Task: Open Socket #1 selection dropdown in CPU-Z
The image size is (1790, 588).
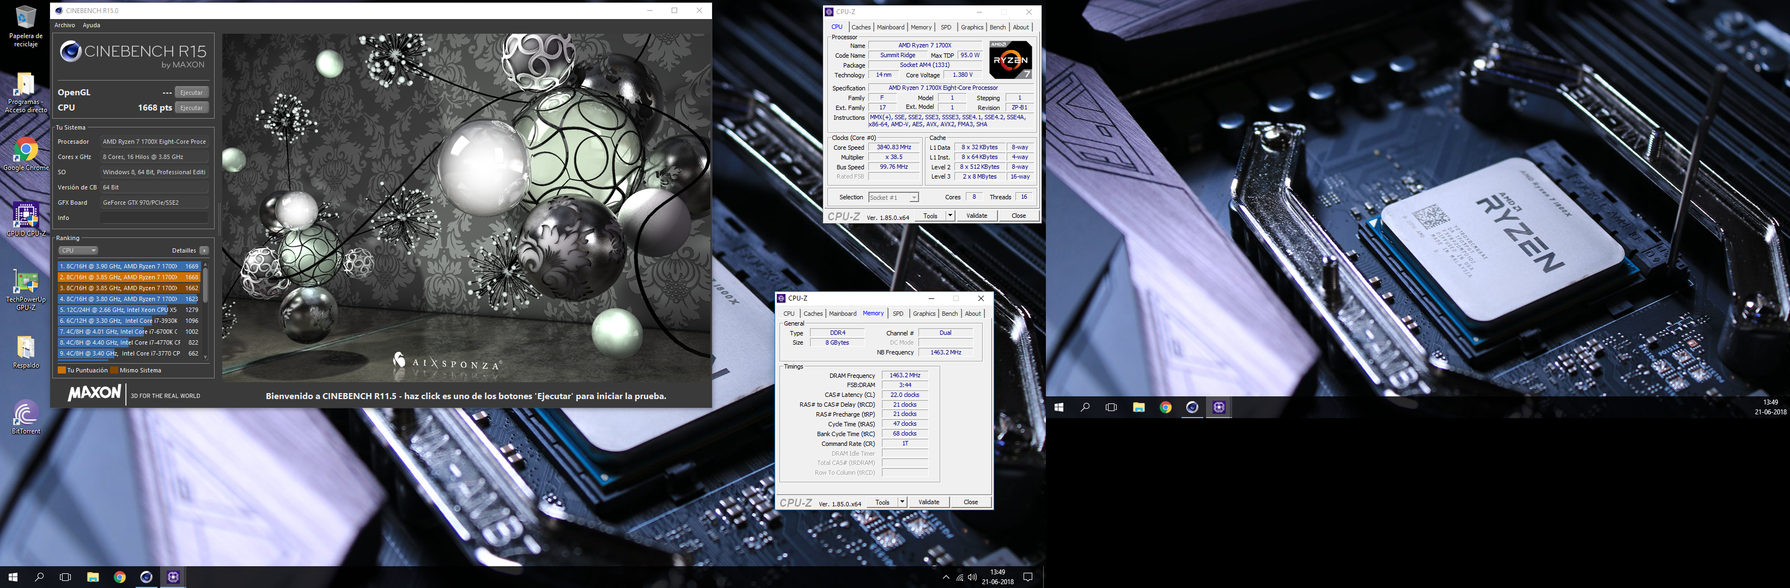Action: point(893,197)
